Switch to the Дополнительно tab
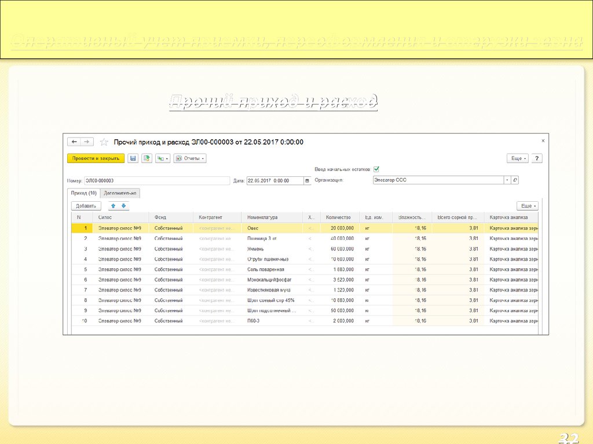This screenshot has width=593, height=444. [120, 193]
